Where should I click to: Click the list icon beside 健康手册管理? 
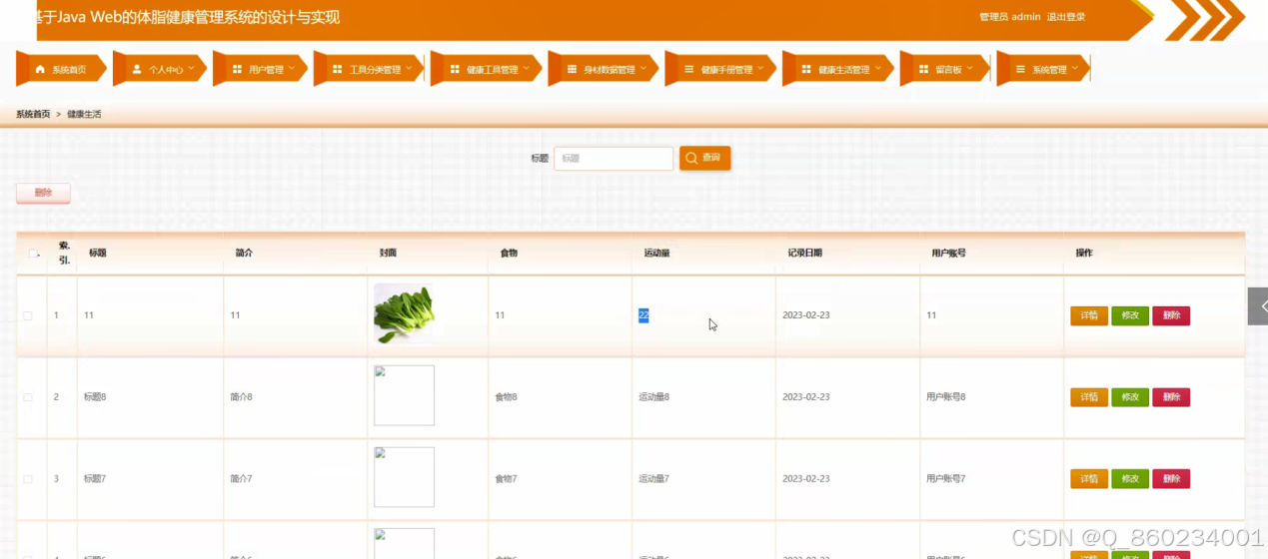(x=688, y=70)
